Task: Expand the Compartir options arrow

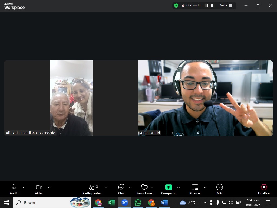Action: pos(179,187)
